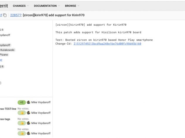This screenshot has height=138, width=185.
Task: Open the 228577 change number link
Action: coord(16,15)
